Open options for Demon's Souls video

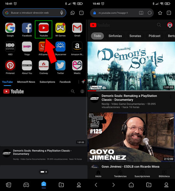(x=171, y=96)
